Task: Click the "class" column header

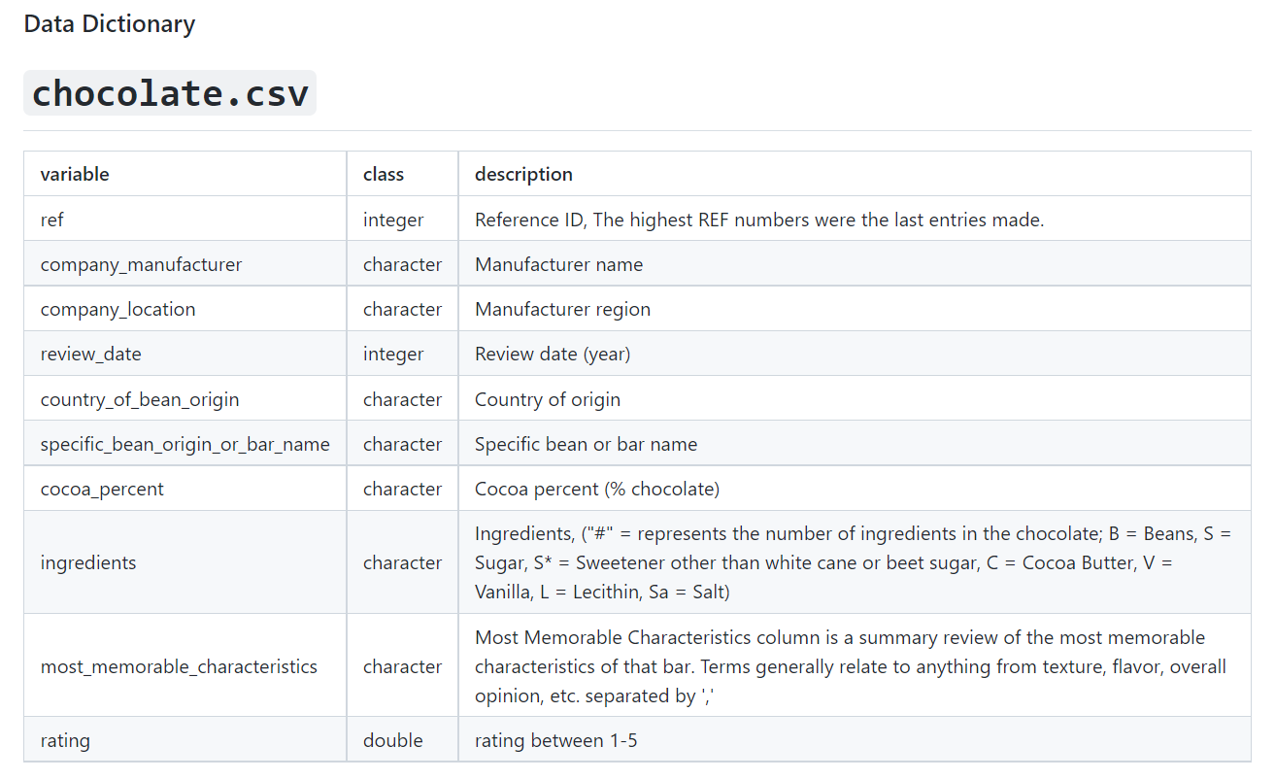Action: (x=384, y=175)
